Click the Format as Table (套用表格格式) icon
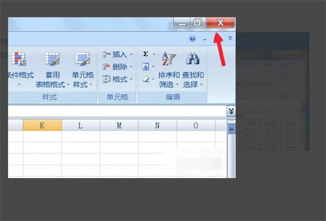This screenshot has height=221, width=326. pyautogui.click(x=52, y=58)
